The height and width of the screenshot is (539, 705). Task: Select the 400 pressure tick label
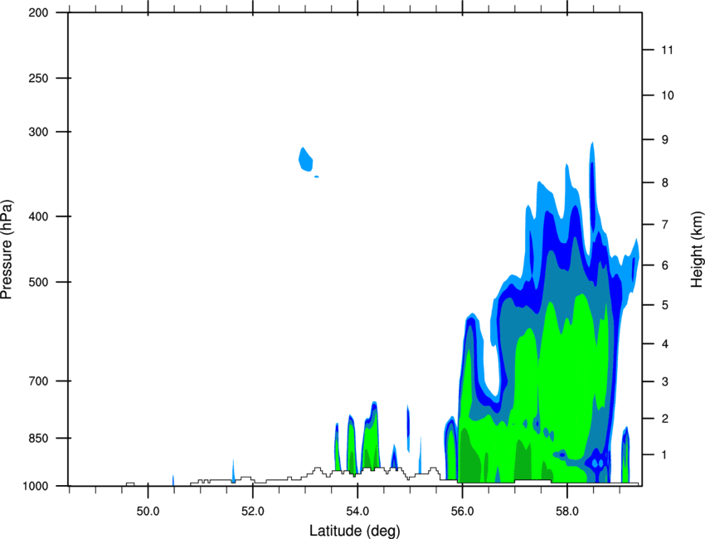click(x=38, y=216)
